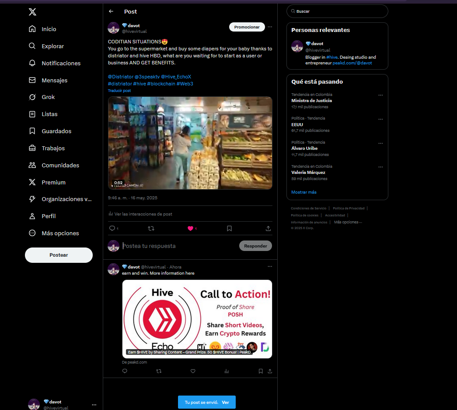Click Mostrar más under trends
Image resolution: width=457 pixels, height=410 pixels.
[x=304, y=192]
